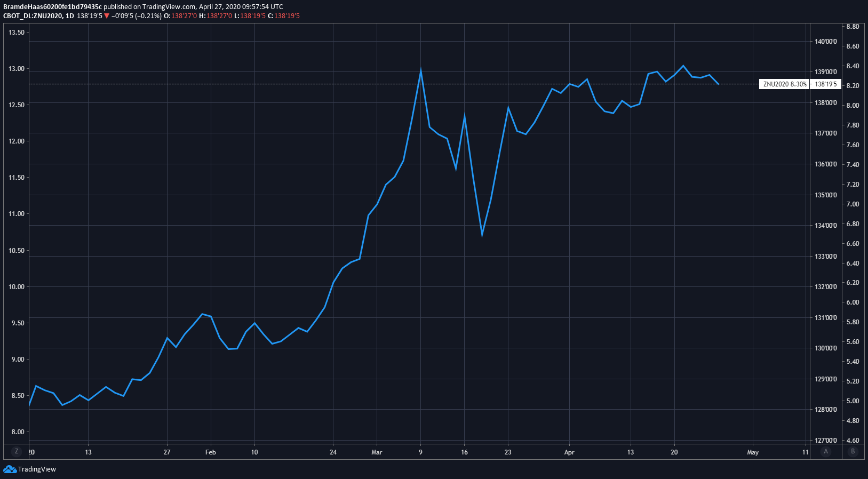Click the 1D interval label
The height and width of the screenshot is (479, 868).
pos(70,16)
